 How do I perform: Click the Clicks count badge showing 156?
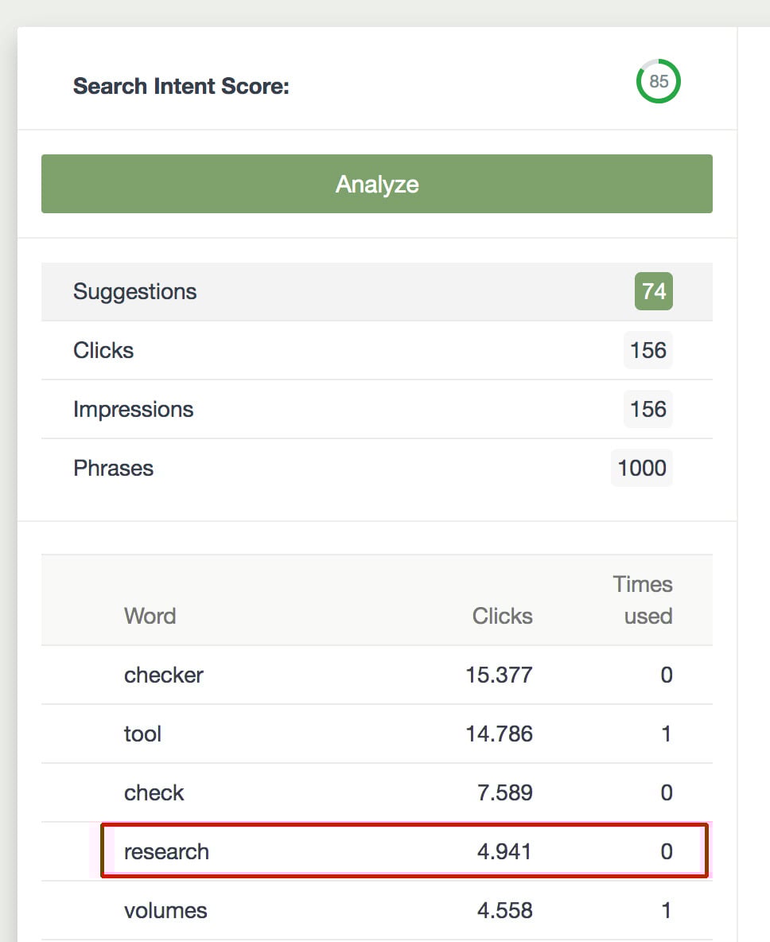647,350
